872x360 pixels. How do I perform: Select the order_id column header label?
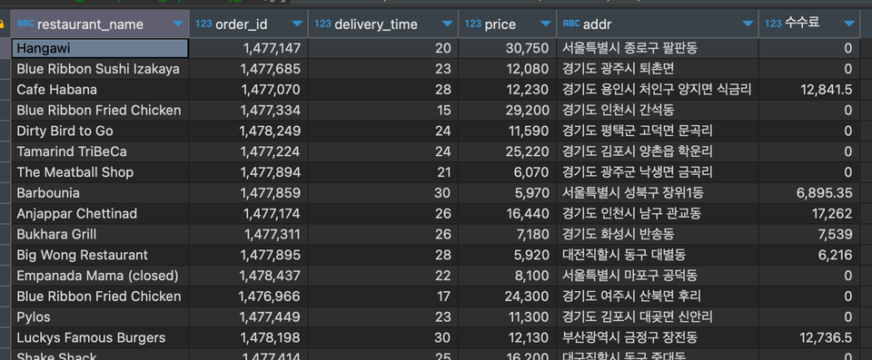[x=242, y=24]
